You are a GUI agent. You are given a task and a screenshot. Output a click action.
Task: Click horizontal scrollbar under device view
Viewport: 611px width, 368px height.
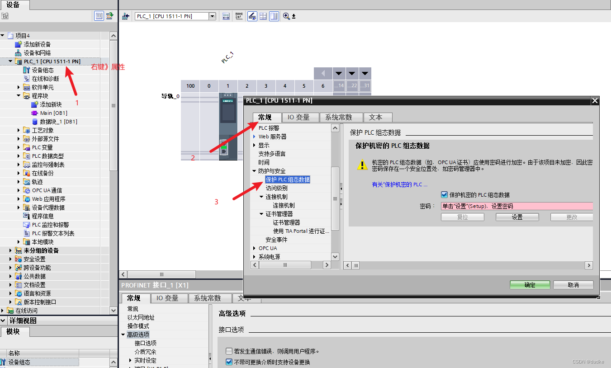click(x=161, y=274)
